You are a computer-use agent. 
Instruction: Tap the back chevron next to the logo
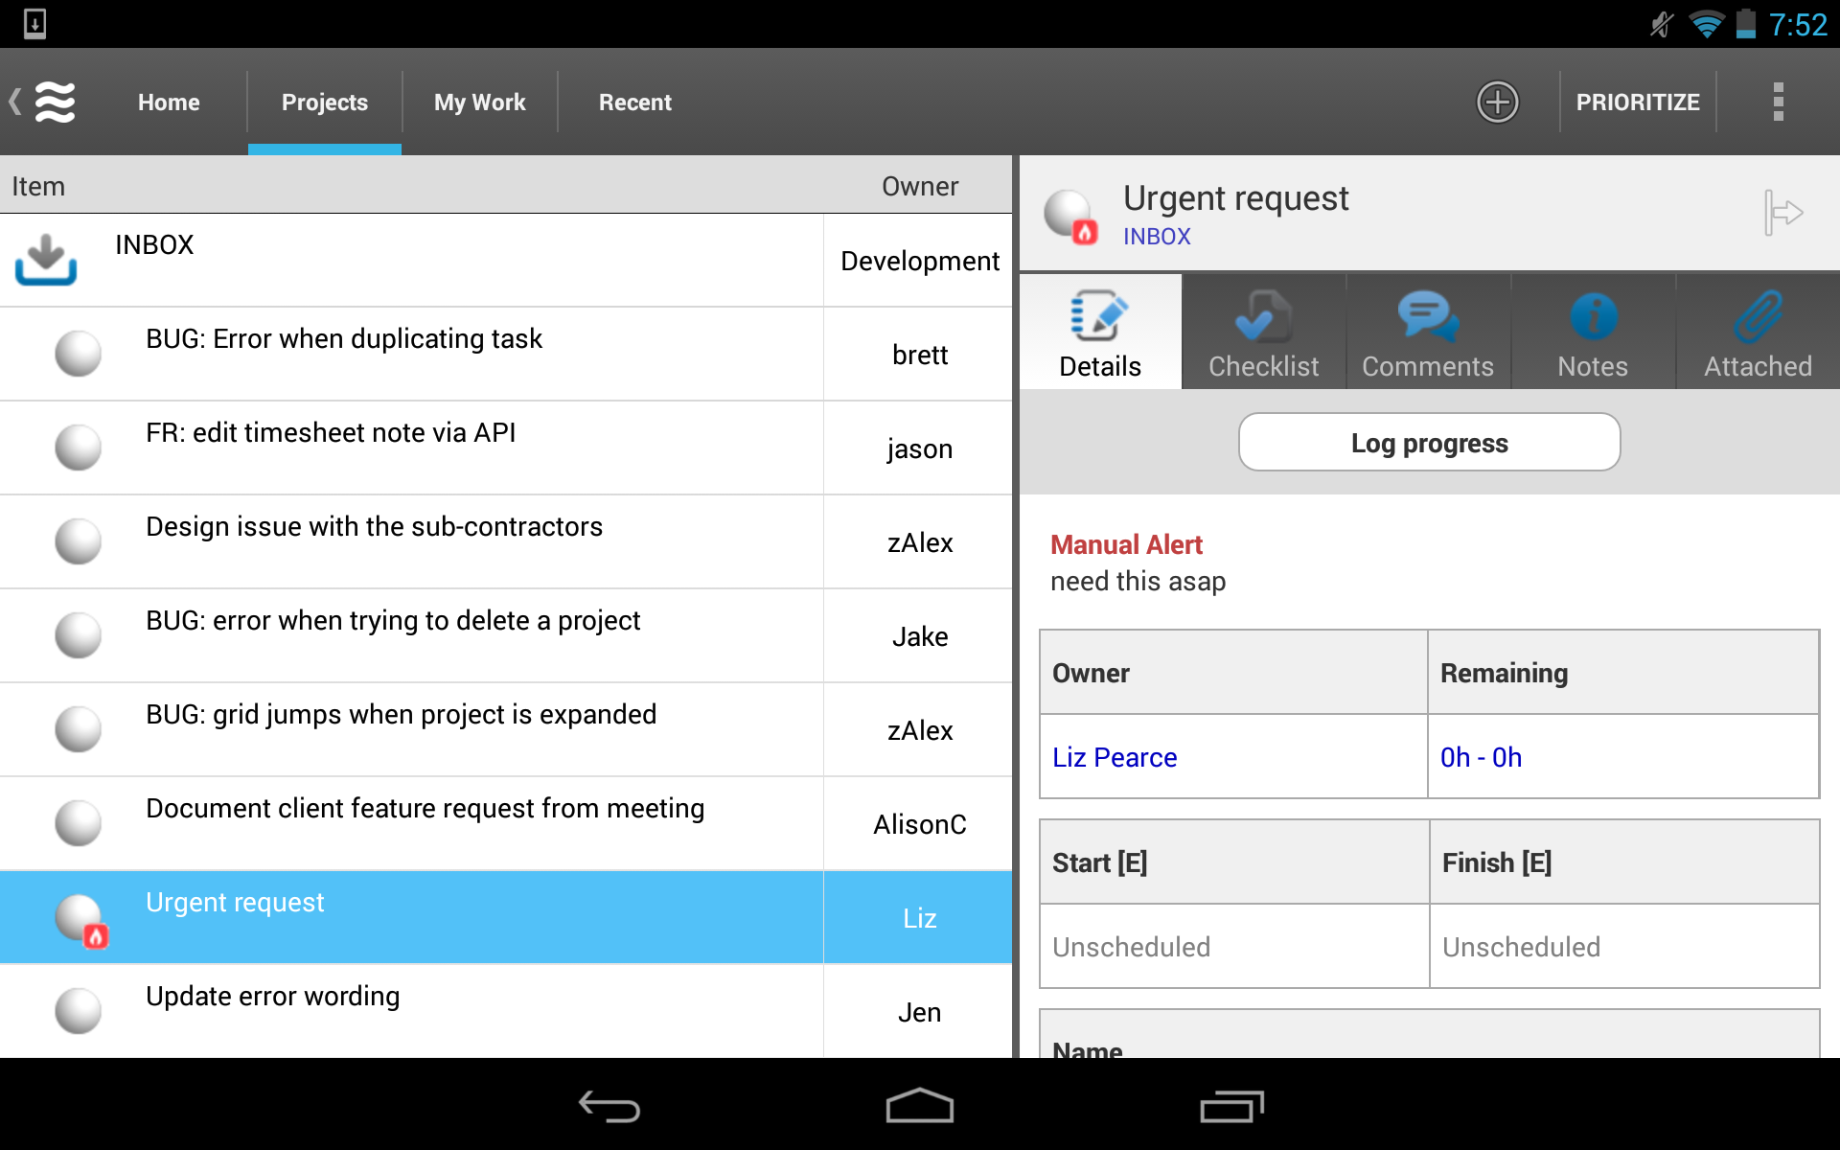click(x=13, y=100)
